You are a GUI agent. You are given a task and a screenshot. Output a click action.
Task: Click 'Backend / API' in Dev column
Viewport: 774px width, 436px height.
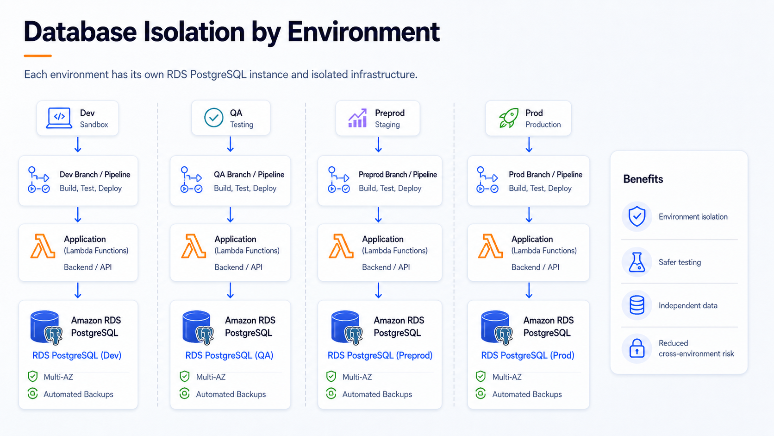coord(88,267)
